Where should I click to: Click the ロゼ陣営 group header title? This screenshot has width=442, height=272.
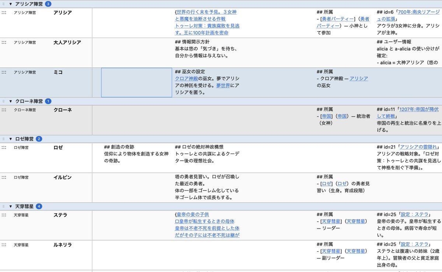[x=24, y=139]
